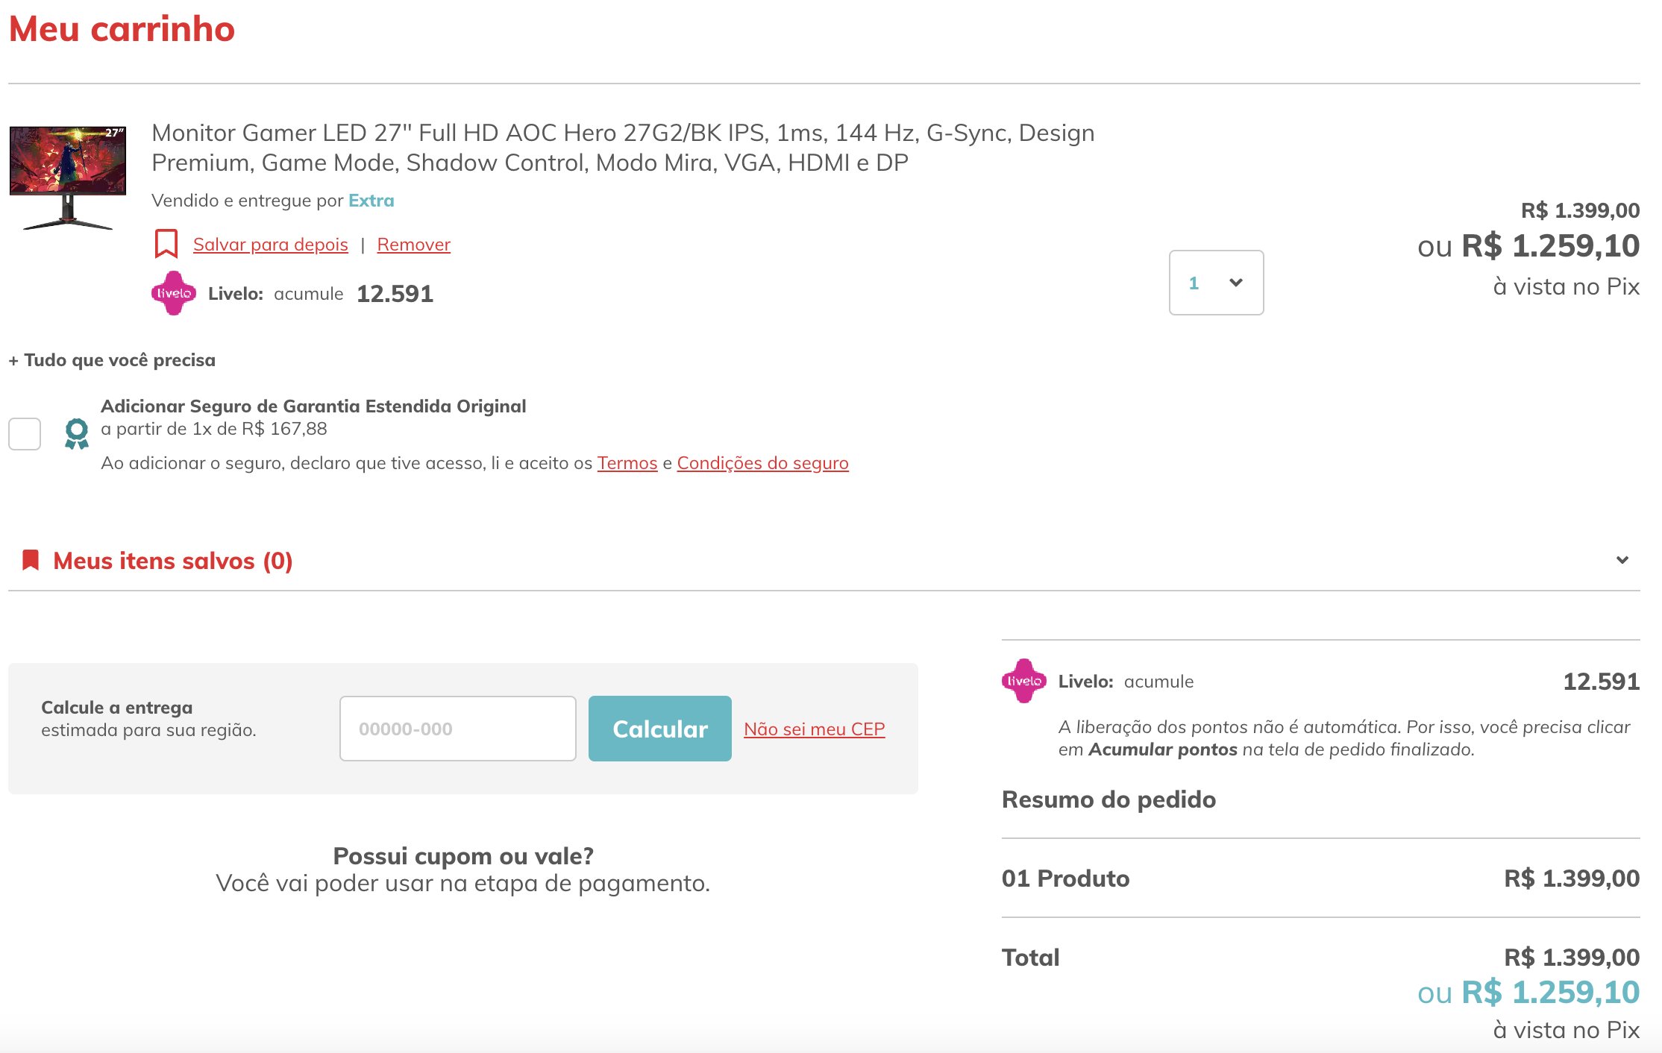The height and width of the screenshot is (1053, 1662).
Task: Click the Meus itens salvos (0) heading
Action: pos(173,561)
